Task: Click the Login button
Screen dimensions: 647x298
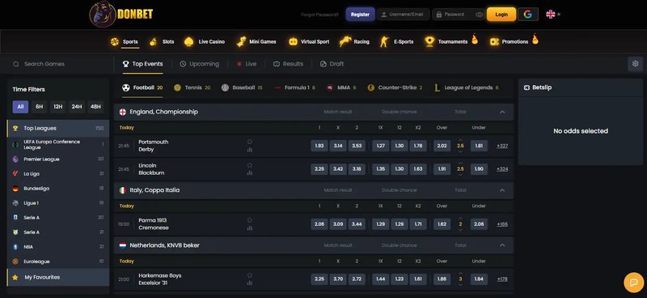Action: tap(501, 15)
